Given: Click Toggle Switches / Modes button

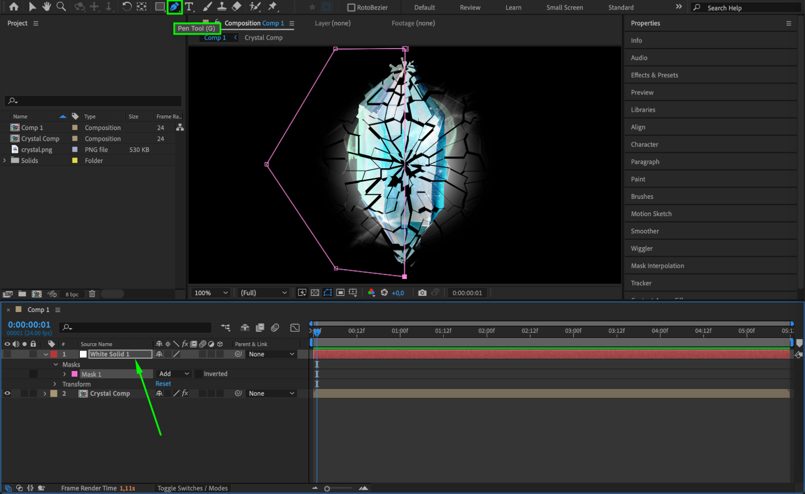Looking at the screenshot, I should point(192,488).
